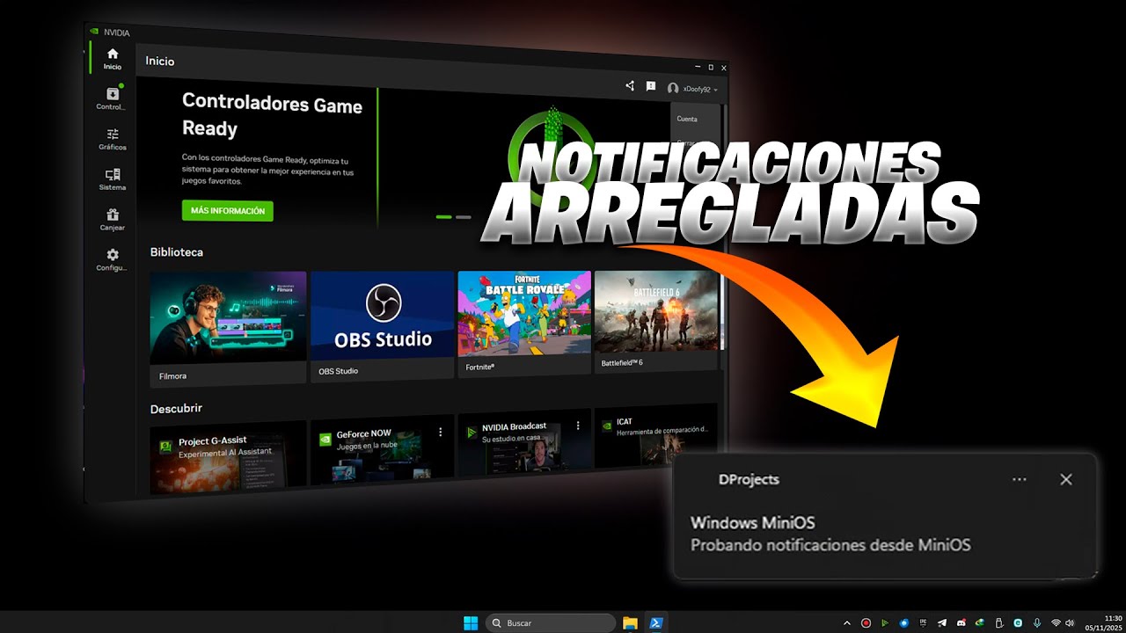Click the share icon in NVIDIA header
The height and width of the screenshot is (633, 1126).
[630, 86]
